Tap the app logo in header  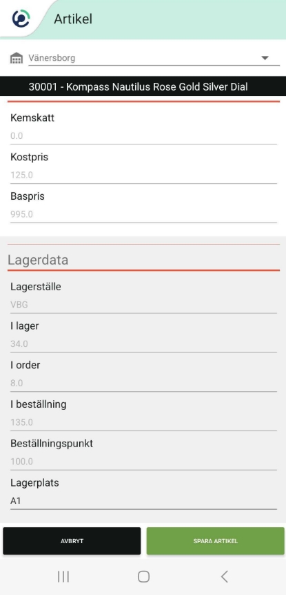point(21,19)
